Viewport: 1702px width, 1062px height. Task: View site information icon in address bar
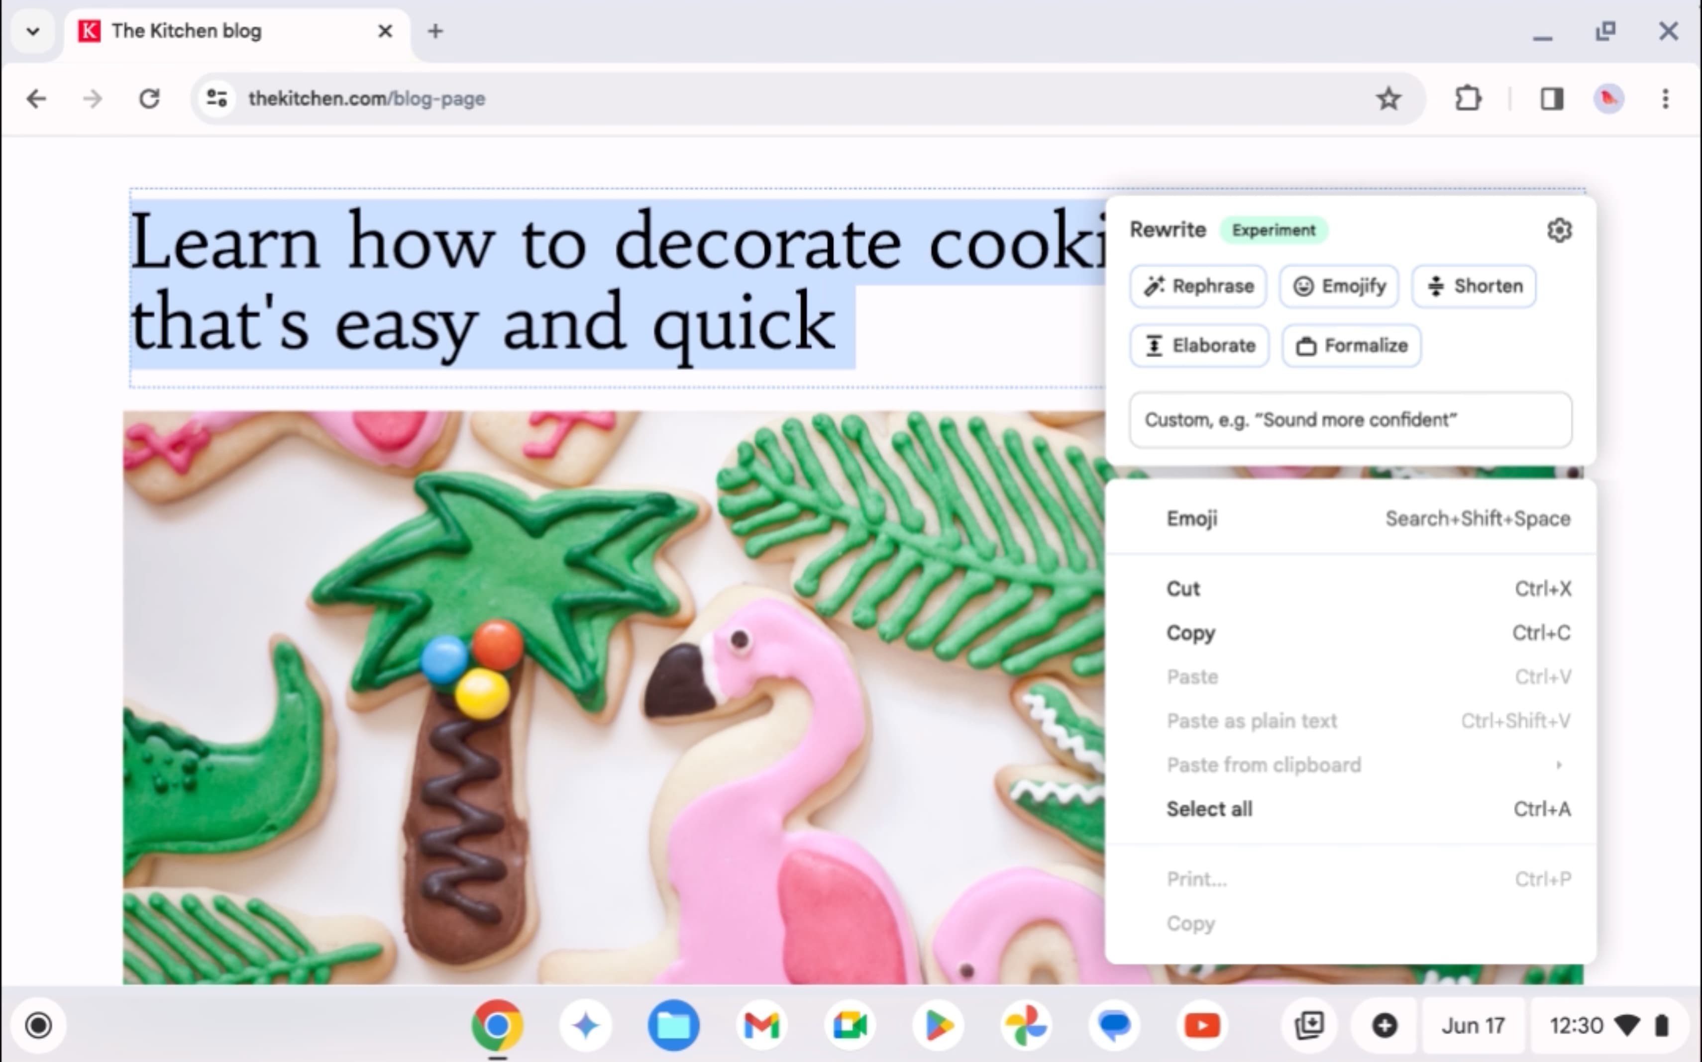[217, 99]
